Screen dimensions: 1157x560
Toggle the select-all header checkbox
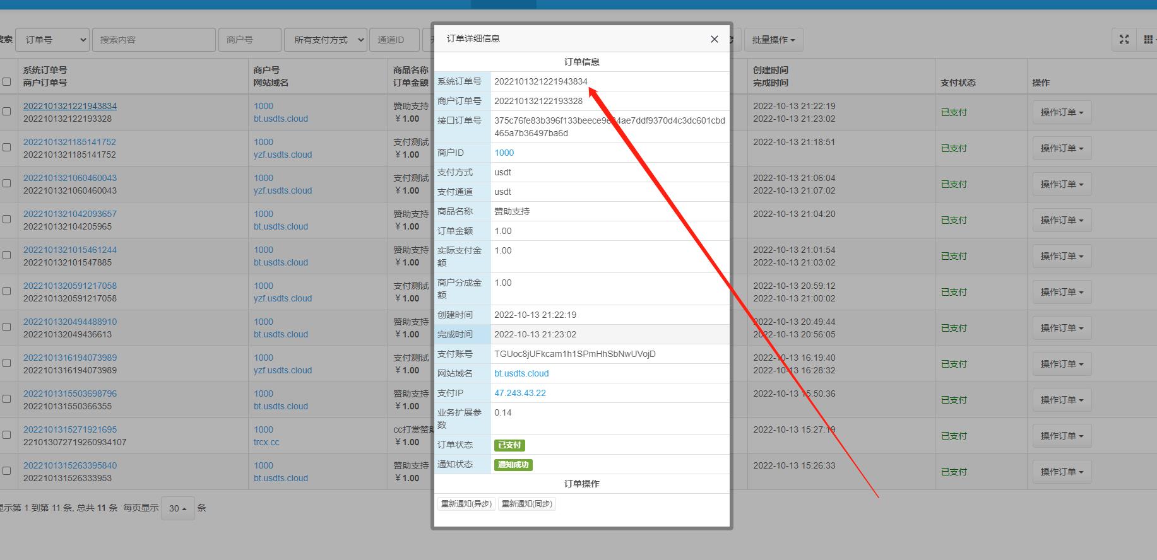[x=6, y=81]
